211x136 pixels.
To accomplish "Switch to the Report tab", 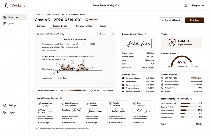I will pyautogui.click(x=103, y=26).
